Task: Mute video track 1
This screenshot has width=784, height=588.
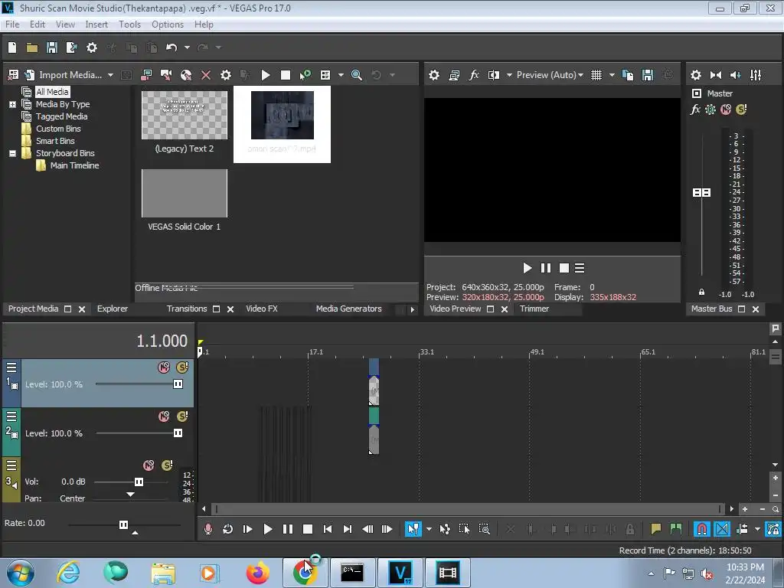Action: 164,367
